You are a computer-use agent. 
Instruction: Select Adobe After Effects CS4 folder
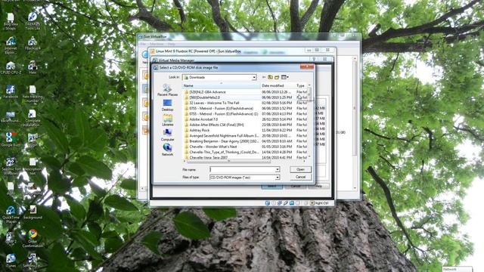tap(216, 125)
